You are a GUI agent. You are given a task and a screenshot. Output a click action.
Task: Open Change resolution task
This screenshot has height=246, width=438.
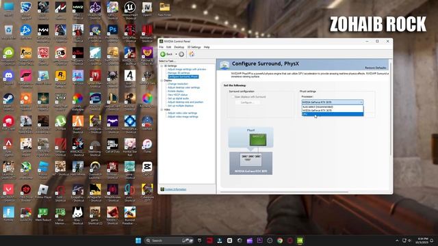178,83
